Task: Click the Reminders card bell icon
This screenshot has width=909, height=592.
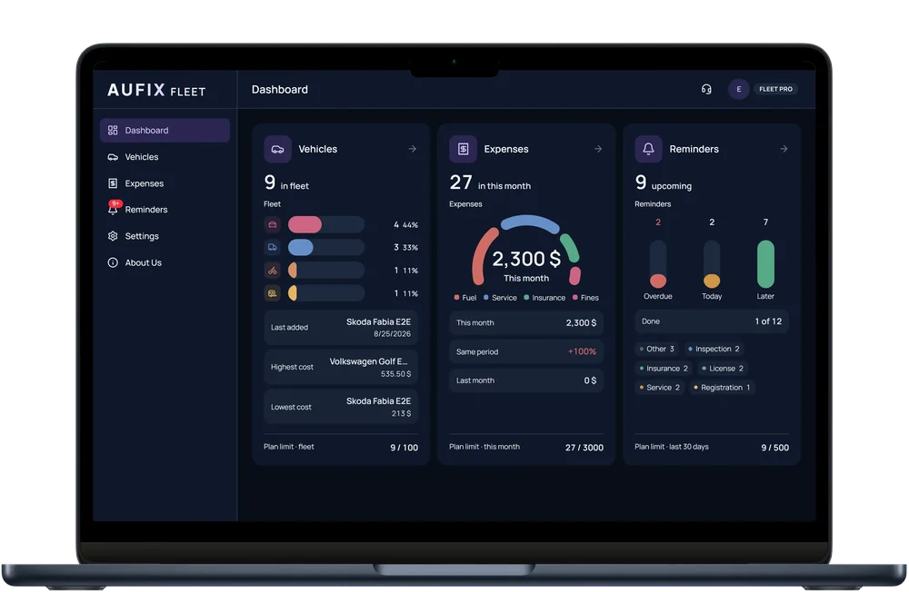Action: (x=649, y=150)
